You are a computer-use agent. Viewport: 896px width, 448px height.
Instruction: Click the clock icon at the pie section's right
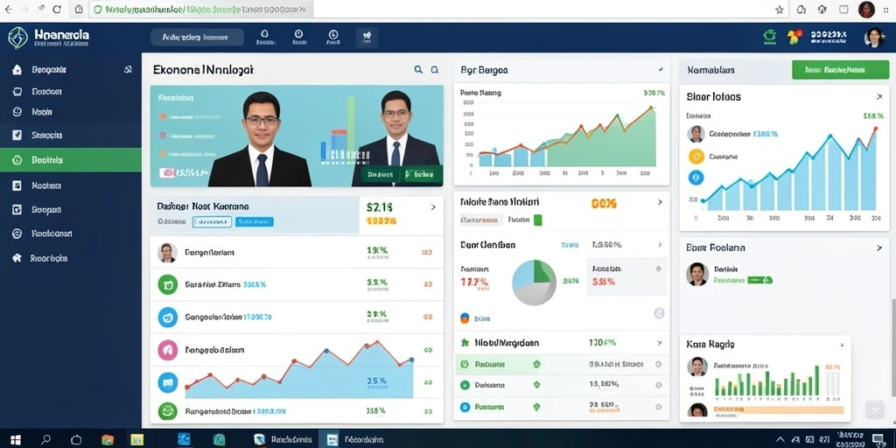pyautogui.click(x=659, y=312)
